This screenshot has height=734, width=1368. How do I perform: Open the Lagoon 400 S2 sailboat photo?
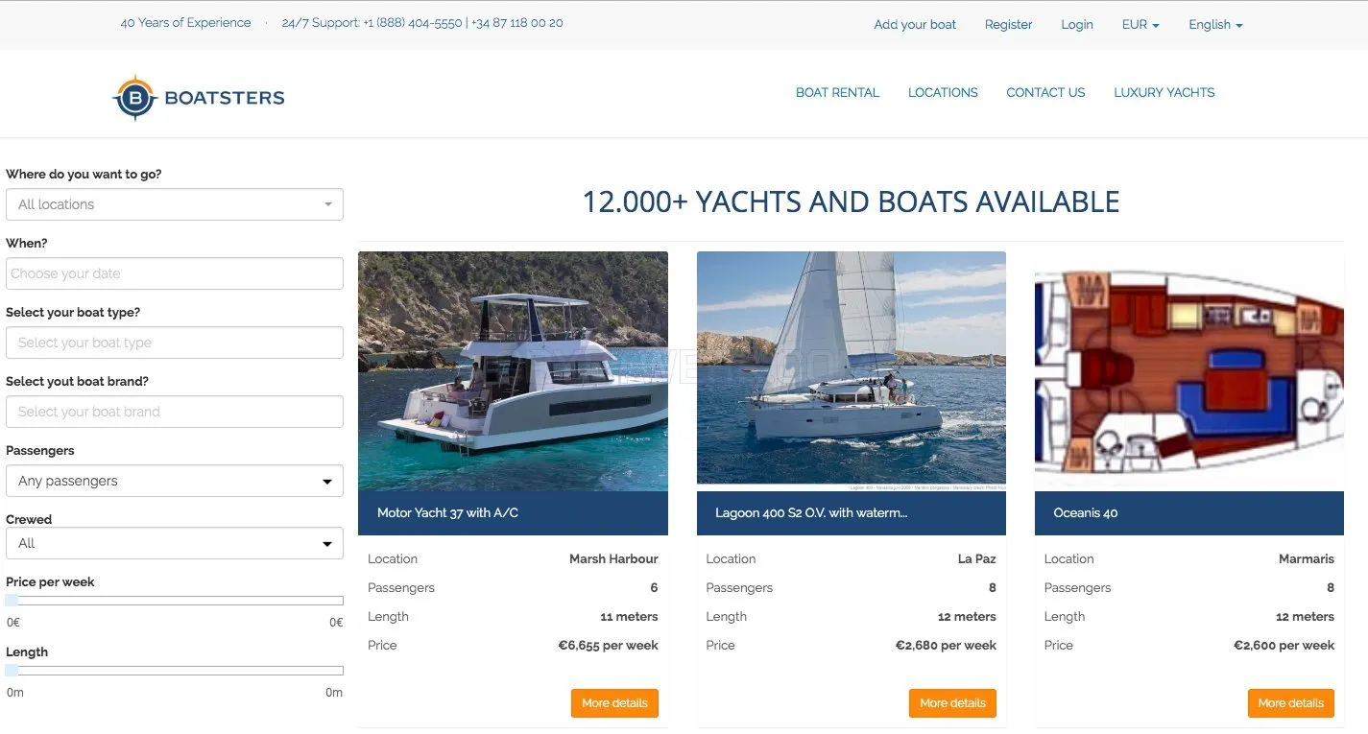pyautogui.click(x=852, y=371)
